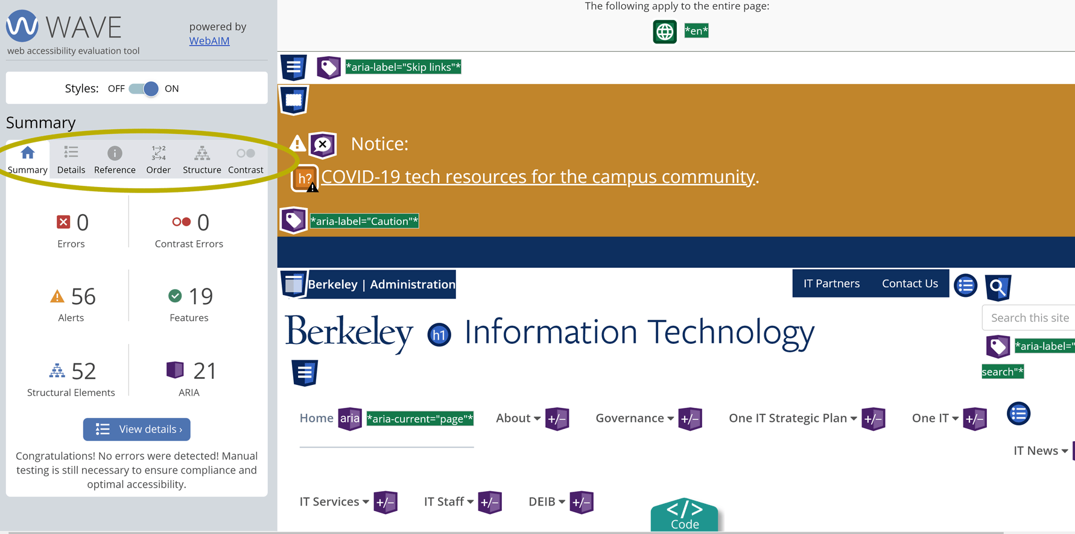Expand the One IT dropdown menu
Viewport: 1075px width, 534px height.
pyautogui.click(x=935, y=418)
